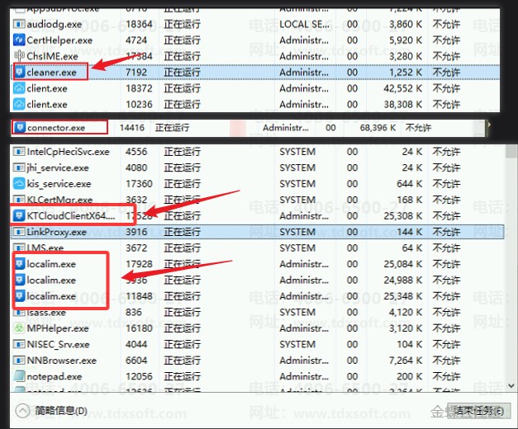Select the IntelCpHeciSvc.exe process
Viewport: 518px width, 429px height.
click(x=258, y=152)
